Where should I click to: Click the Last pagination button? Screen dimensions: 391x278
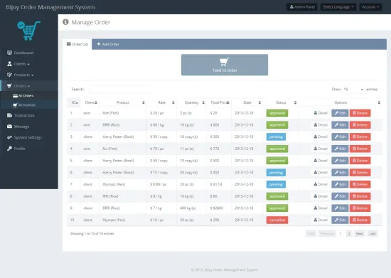coord(373,234)
